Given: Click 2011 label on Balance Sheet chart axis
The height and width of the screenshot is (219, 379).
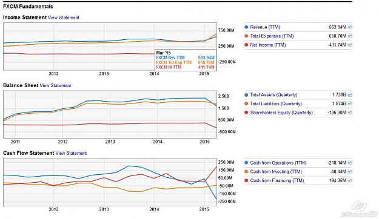Looking at the screenshot, I should pyautogui.click(x=15, y=142).
